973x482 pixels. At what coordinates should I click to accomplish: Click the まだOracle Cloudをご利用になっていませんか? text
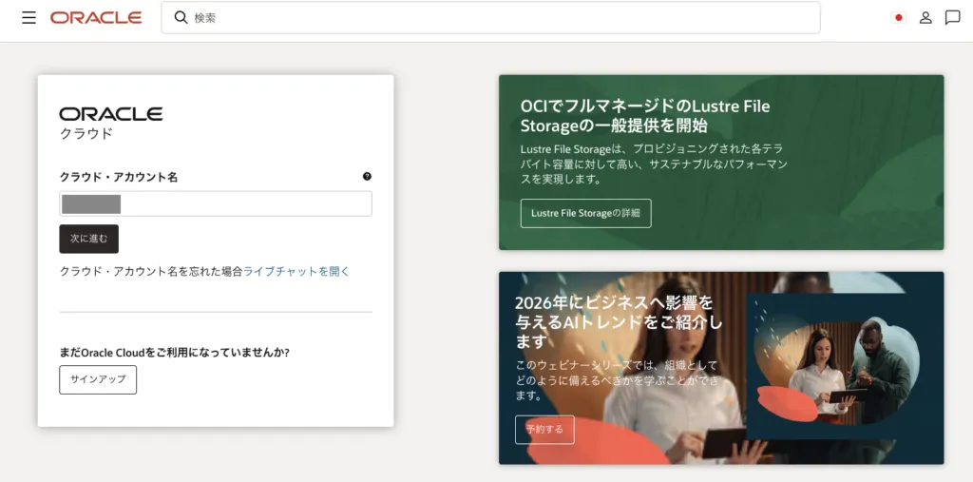(x=175, y=352)
